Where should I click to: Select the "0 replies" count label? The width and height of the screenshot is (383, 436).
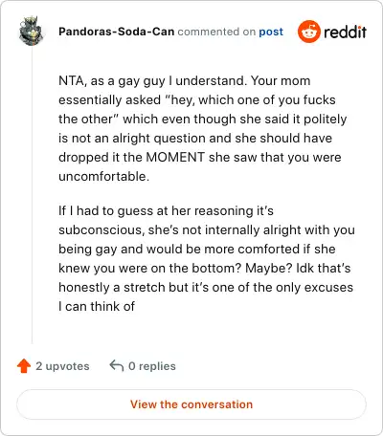tap(152, 366)
